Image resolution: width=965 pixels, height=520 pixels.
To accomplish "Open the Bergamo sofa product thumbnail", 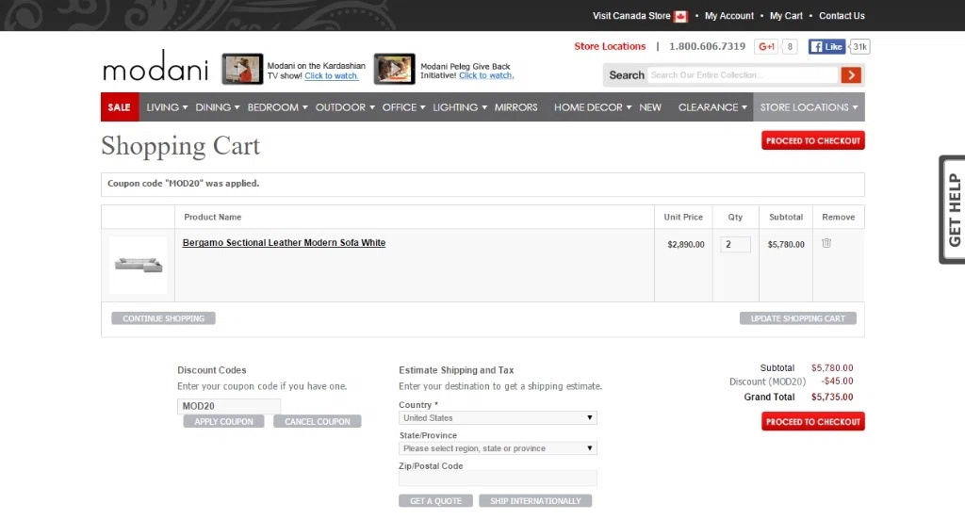I will coord(139,266).
